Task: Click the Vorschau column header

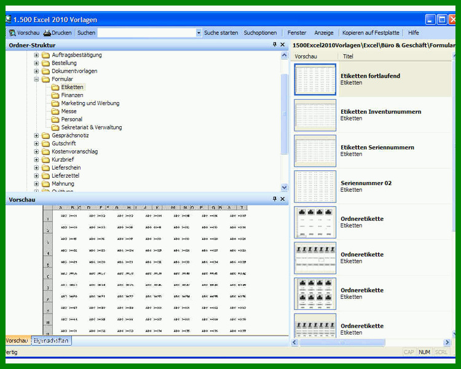Action: click(x=315, y=56)
